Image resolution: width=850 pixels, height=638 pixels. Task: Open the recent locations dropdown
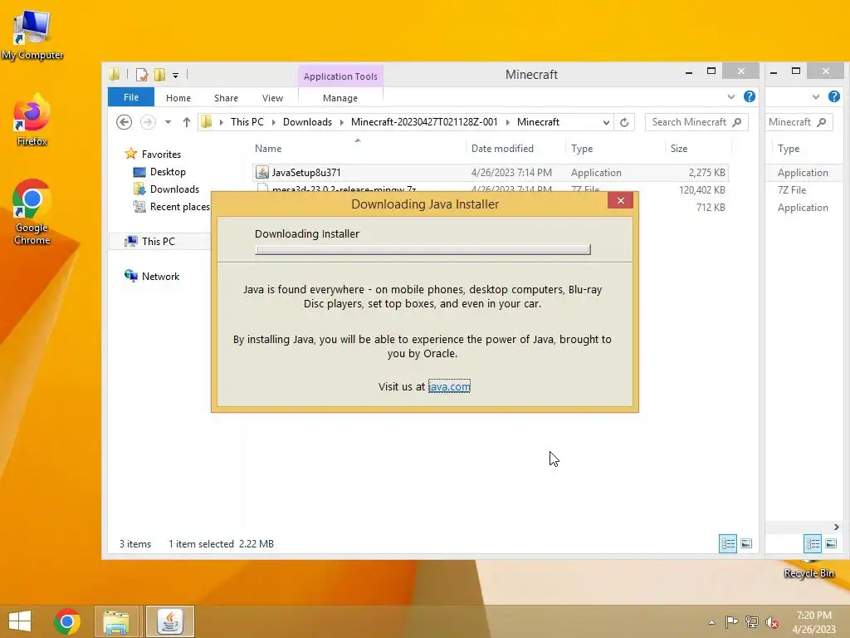pos(168,122)
